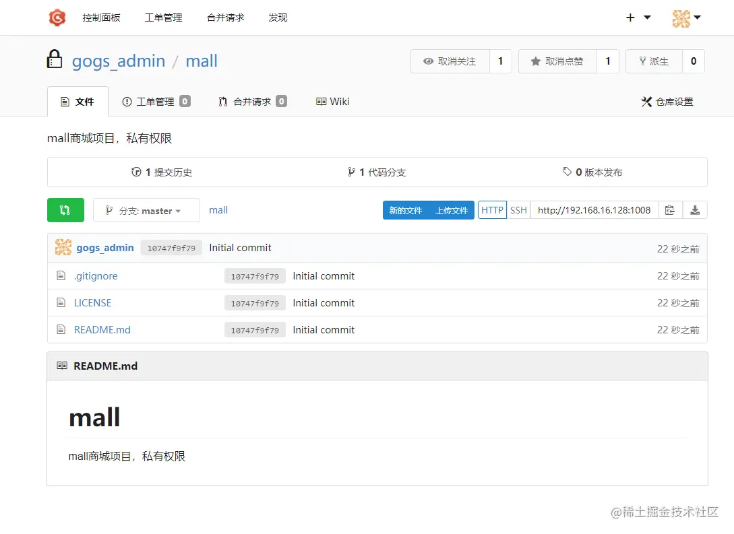Click 派生 fork button
The image size is (734, 534).
tap(654, 61)
